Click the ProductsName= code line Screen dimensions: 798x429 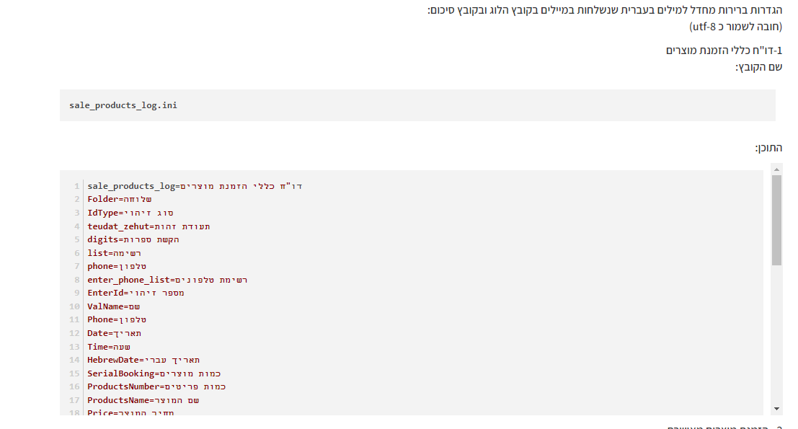click(x=143, y=400)
